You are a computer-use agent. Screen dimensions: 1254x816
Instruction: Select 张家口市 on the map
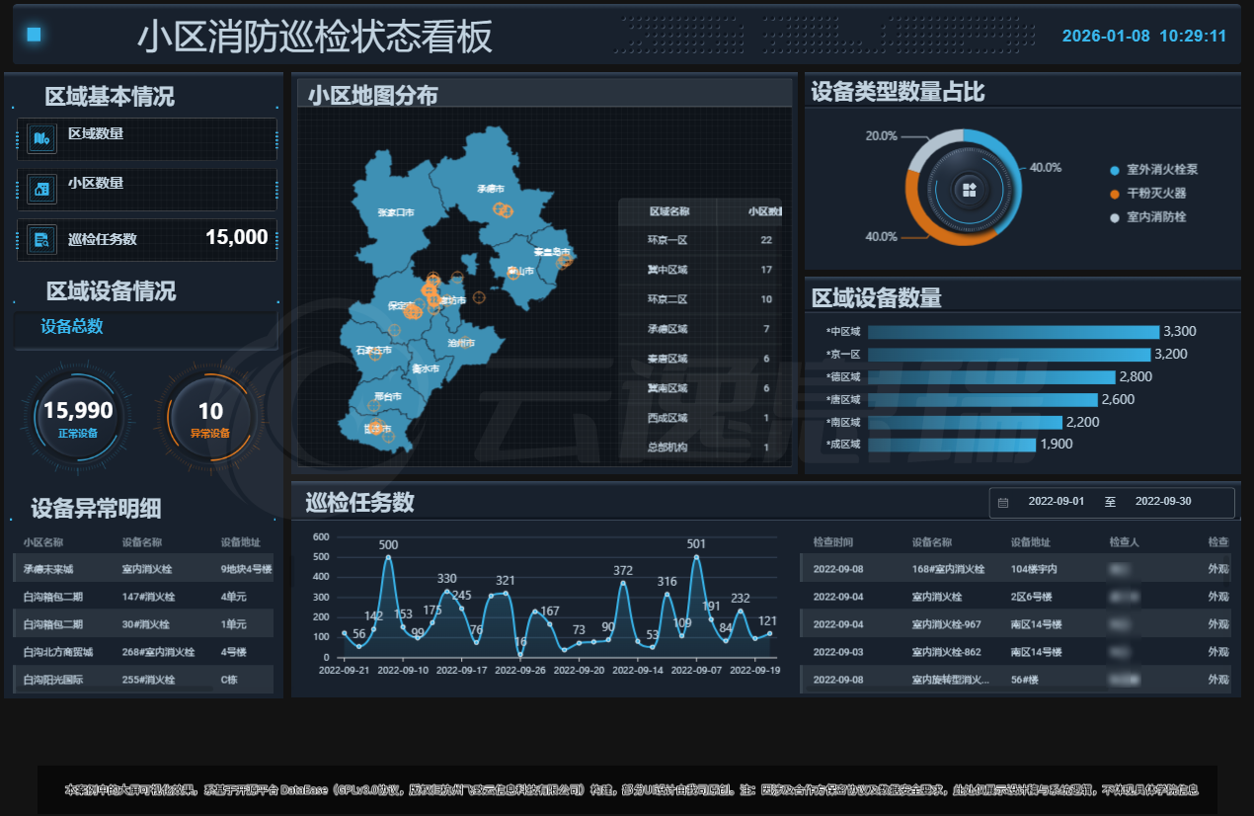[395, 212]
